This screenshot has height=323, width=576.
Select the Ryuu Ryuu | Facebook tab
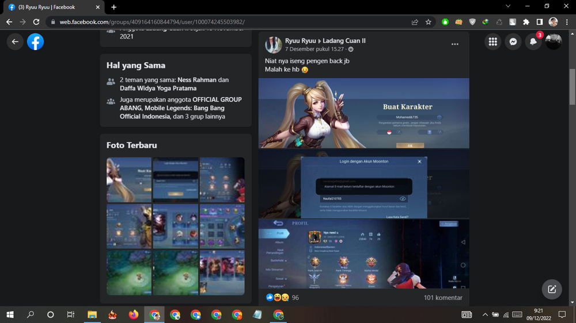[x=54, y=7]
